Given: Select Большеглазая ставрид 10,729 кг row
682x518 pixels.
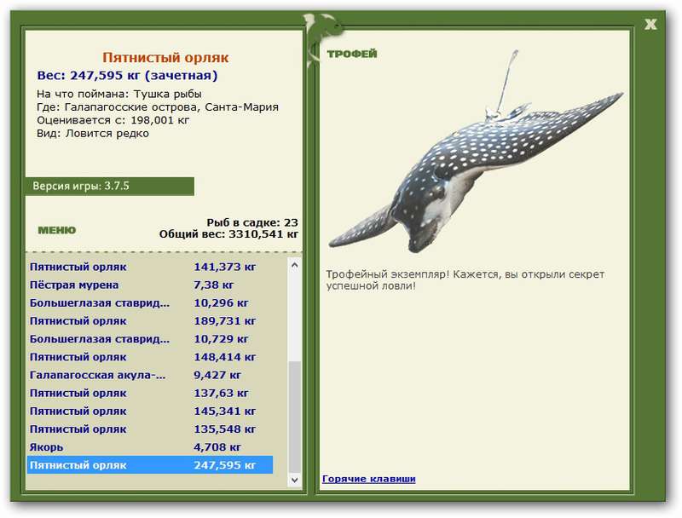Looking at the screenshot, I should point(150,339).
